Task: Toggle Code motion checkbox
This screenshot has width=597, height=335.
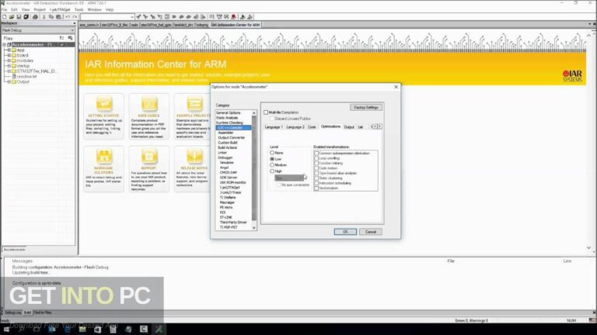Action: pyautogui.click(x=316, y=168)
